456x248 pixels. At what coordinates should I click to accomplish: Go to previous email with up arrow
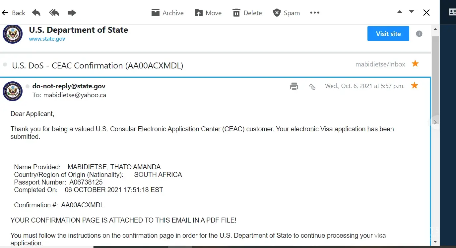pos(400,12)
